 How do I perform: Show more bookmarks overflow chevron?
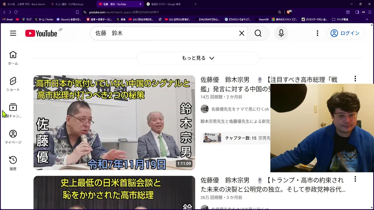point(367,20)
